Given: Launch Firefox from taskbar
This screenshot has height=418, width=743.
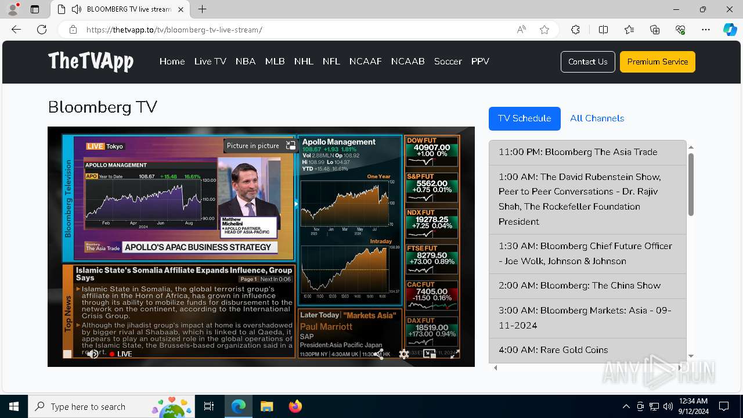Looking at the screenshot, I should point(295,406).
